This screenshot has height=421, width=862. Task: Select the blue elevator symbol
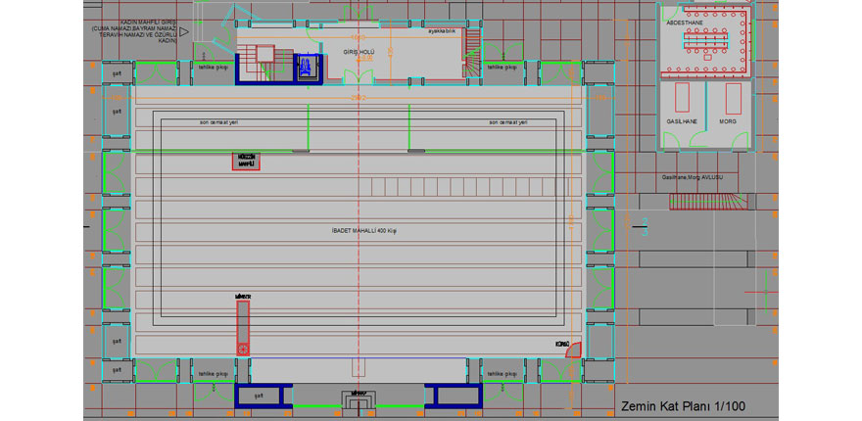click(x=306, y=69)
